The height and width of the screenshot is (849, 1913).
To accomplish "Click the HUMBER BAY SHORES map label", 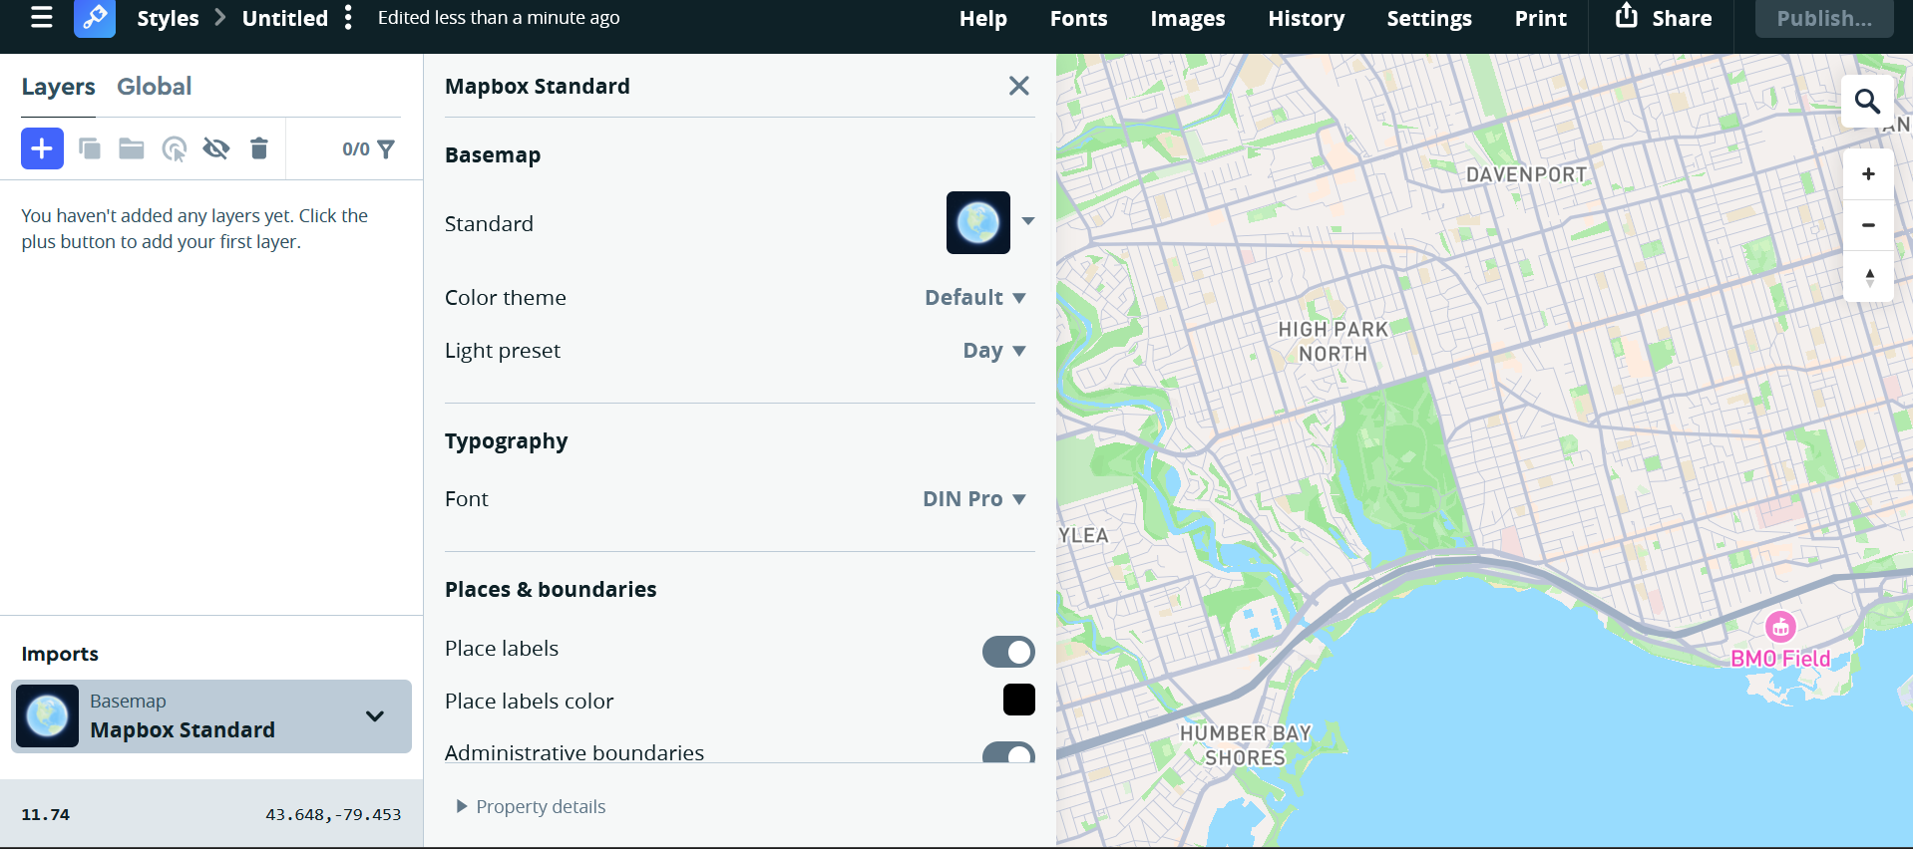I will click(x=1245, y=744).
